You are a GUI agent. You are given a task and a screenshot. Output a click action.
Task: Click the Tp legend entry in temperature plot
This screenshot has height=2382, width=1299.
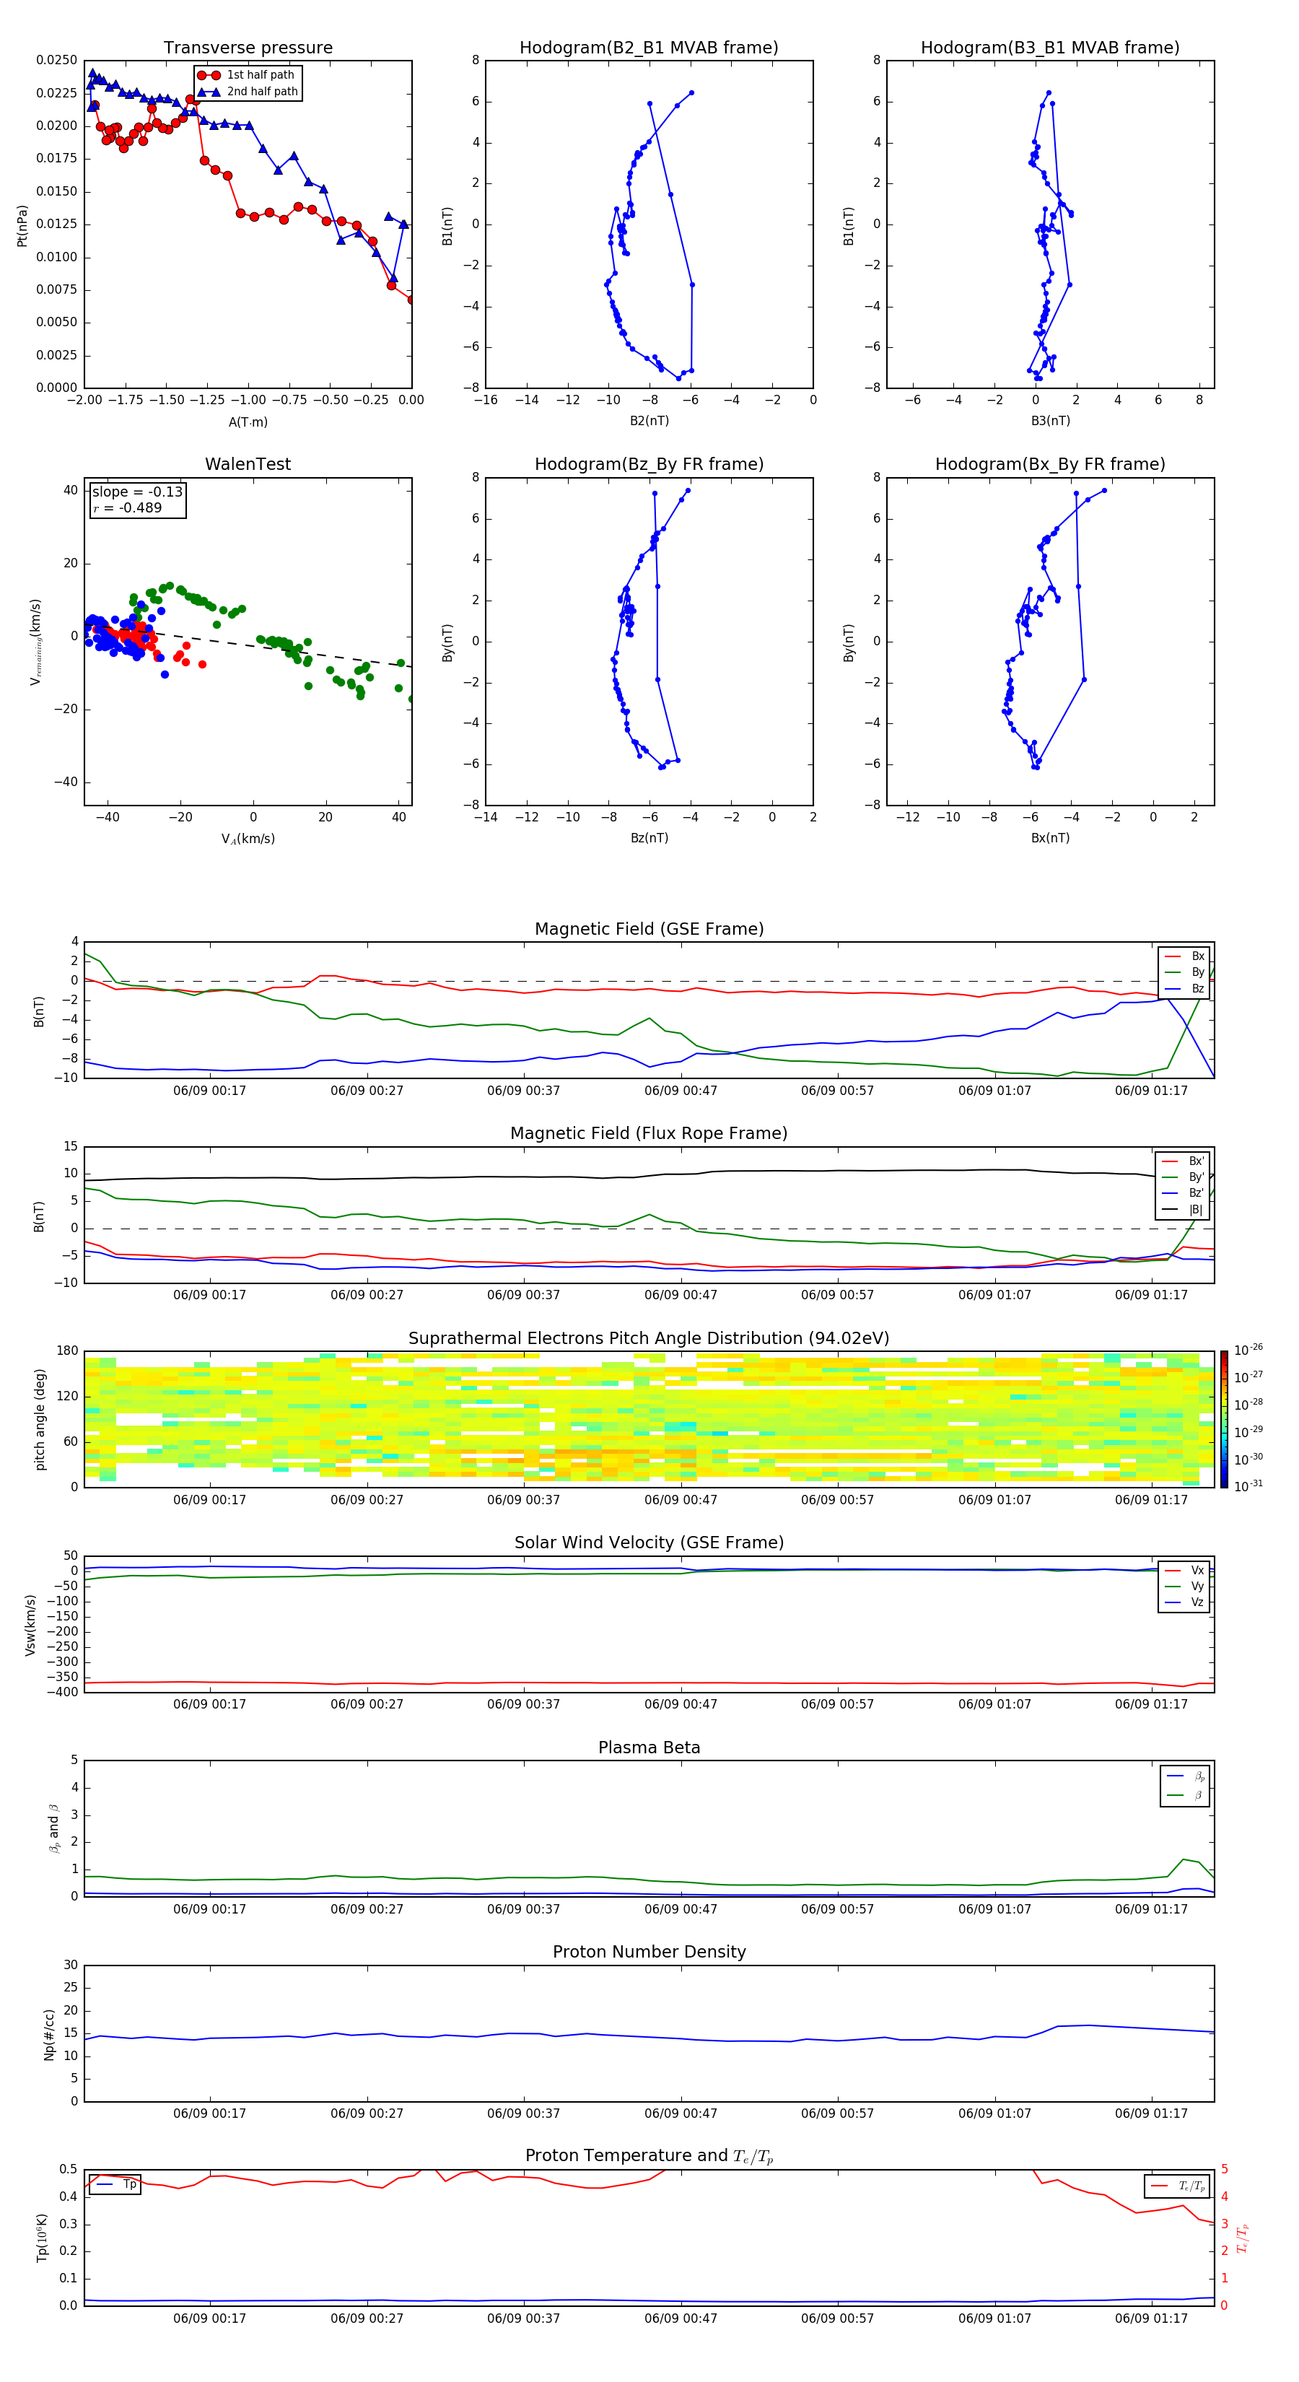pos(115,2184)
